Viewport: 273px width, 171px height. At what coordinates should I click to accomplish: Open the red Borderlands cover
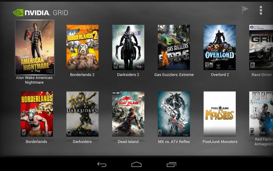37,114
